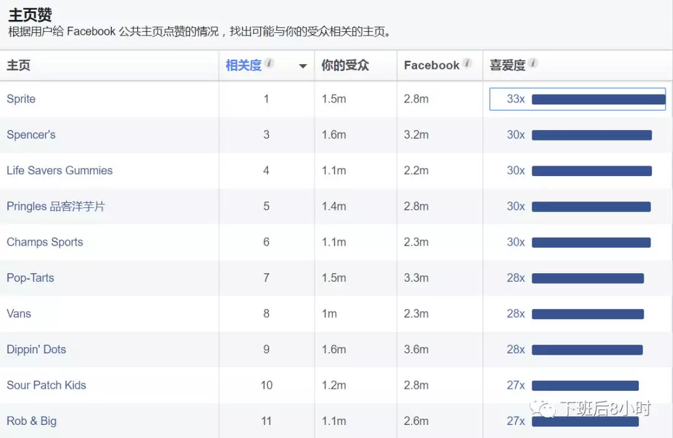Open Rob & Big page link

click(x=31, y=421)
